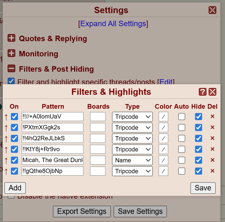This screenshot has width=225, height=222.
Task: Delete the Micah name filter
Action: pyautogui.click(x=212, y=160)
